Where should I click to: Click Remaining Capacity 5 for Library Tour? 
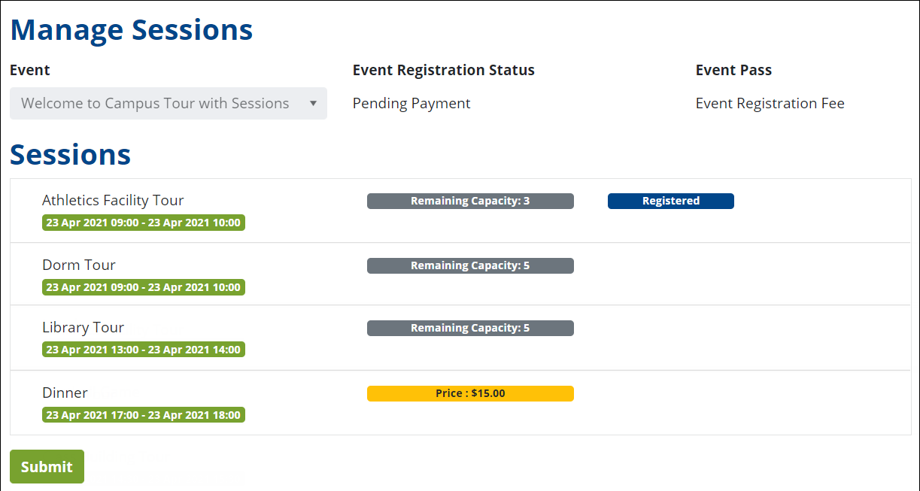470,328
